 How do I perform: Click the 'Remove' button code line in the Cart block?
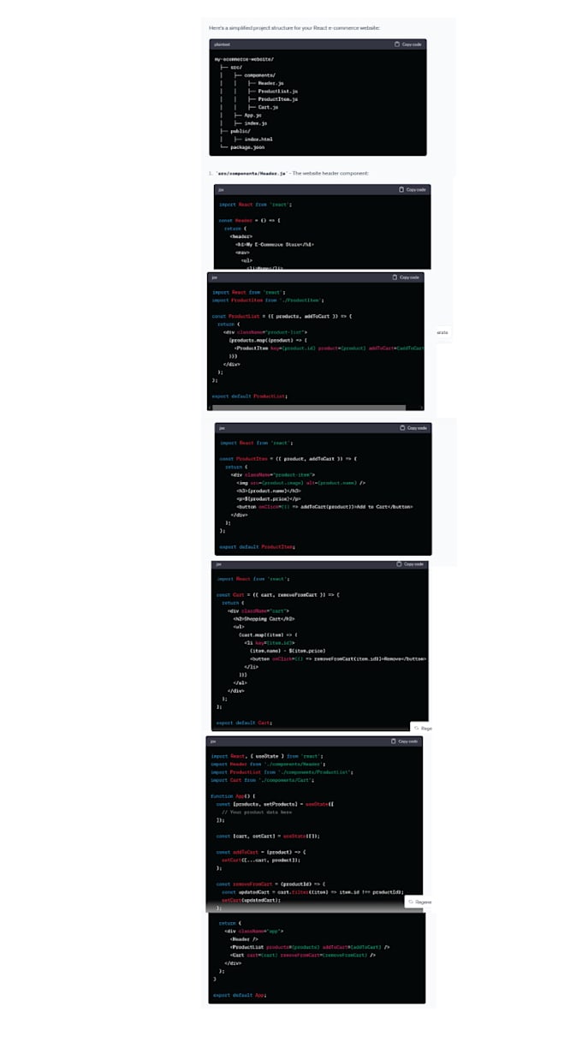pyautogui.click(x=338, y=658)
